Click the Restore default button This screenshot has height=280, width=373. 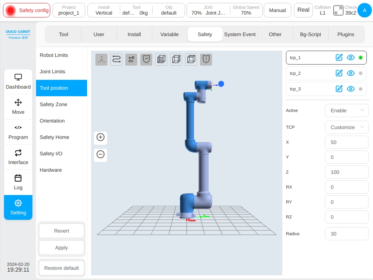(61, 268)
